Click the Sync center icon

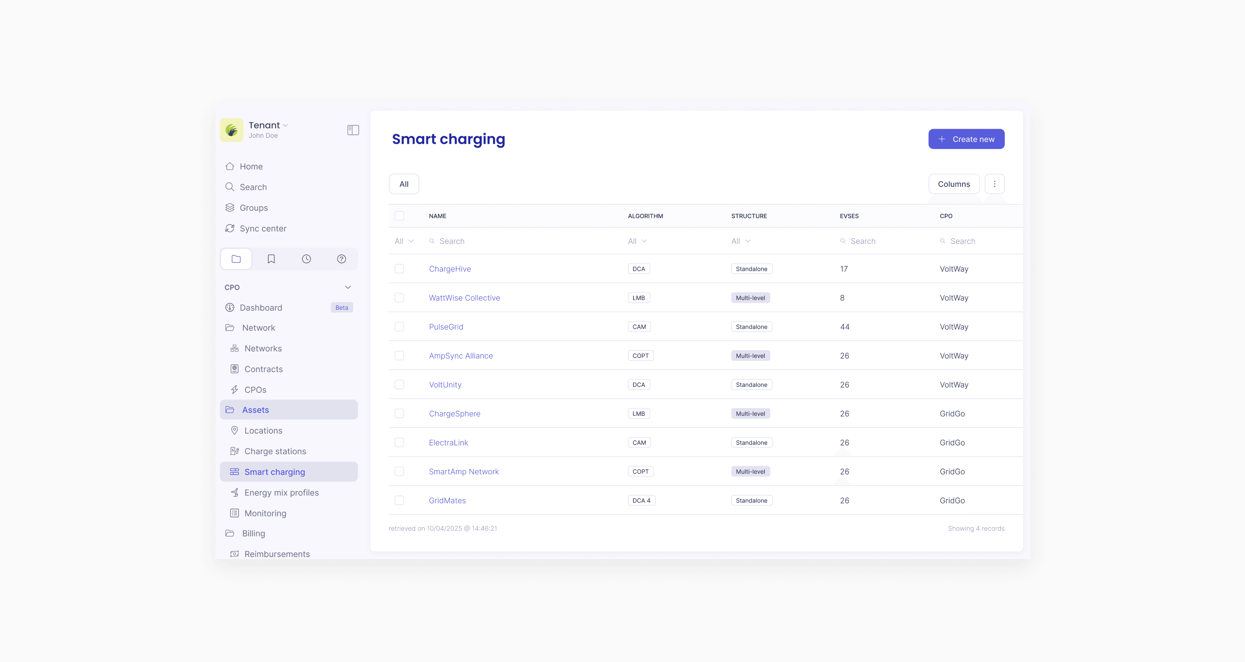point(230,228)
